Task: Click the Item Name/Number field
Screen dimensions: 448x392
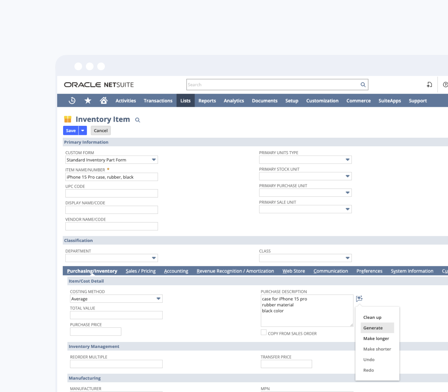Action: 112,177
